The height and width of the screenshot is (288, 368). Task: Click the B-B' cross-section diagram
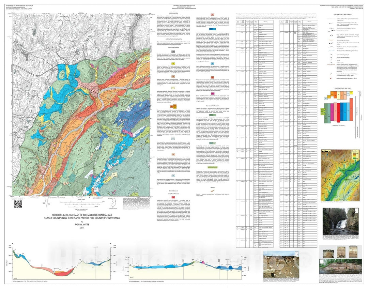[x=191, y=265]
